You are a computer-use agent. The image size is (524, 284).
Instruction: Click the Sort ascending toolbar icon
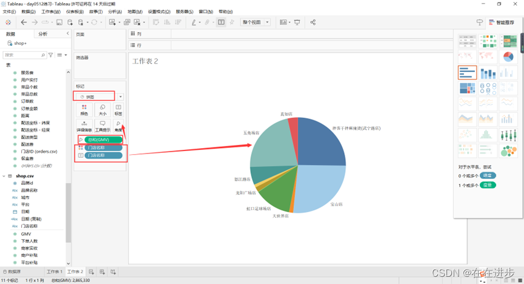[167, 22]
